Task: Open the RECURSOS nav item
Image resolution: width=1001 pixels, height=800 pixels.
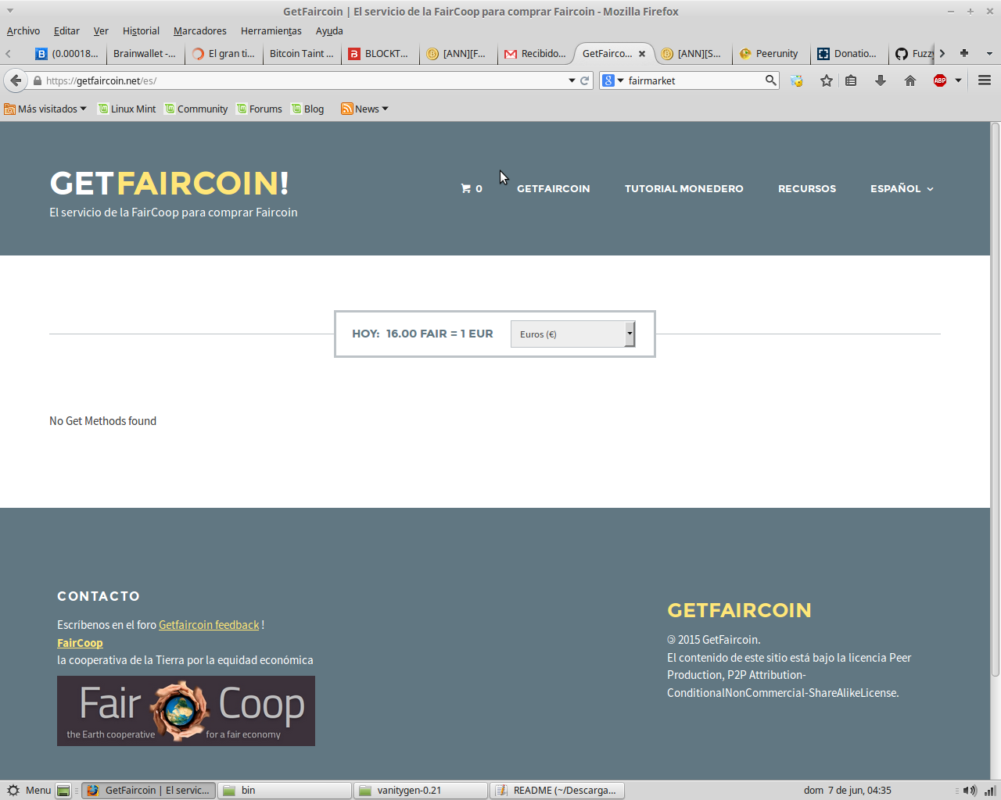Action: 807,188
